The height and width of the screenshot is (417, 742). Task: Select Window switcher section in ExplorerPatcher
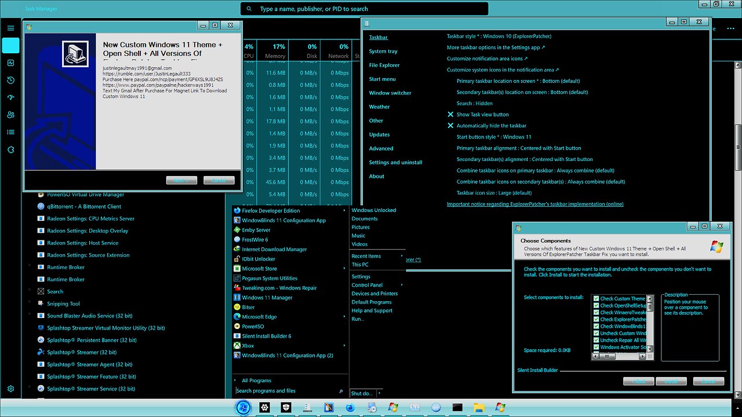(390, 93)
